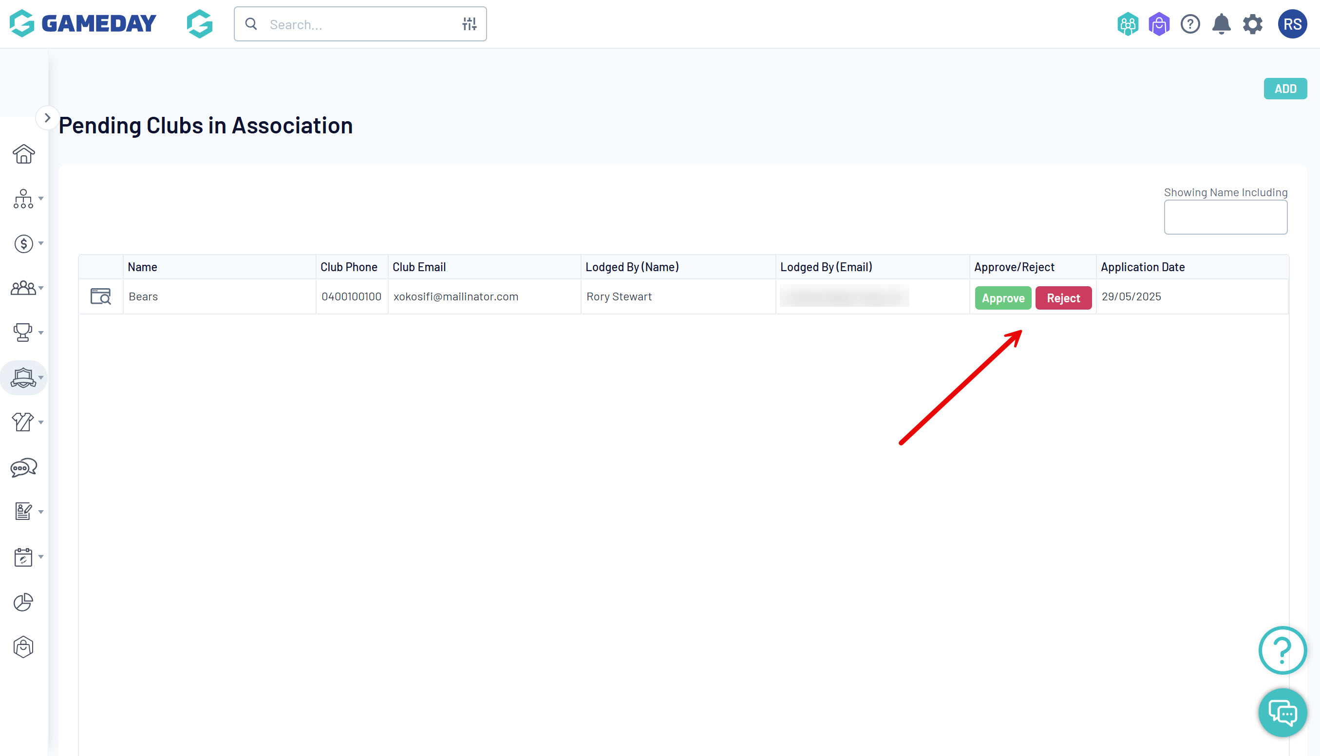Click the Showing Name Including filter field
The height and width of the screenshot is (756, 1320).
point(1225,217)
